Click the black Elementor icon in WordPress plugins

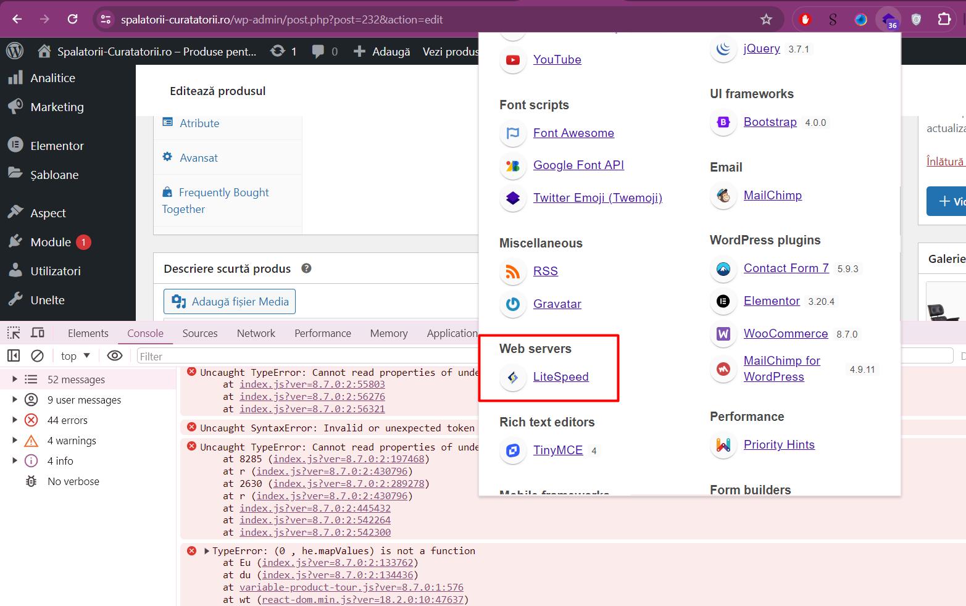tap(723, 301)
